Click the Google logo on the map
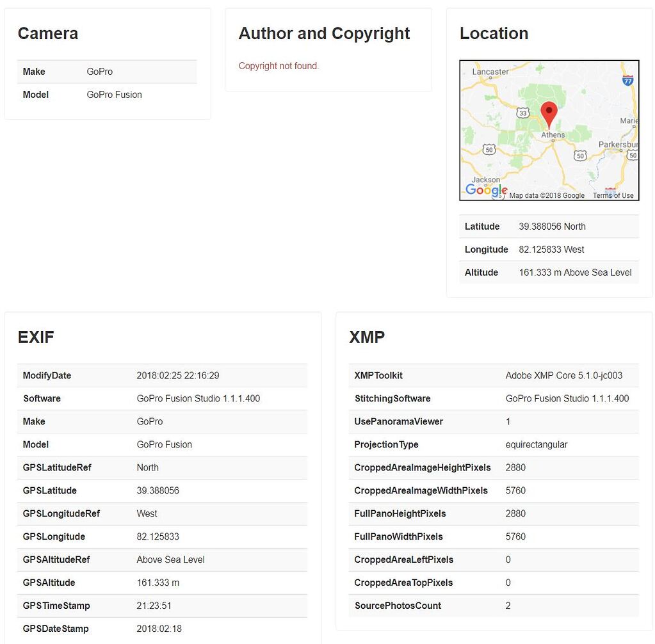Image resolution: width=655 pixels, height=644 pixels. pyautogui.click(x=486, y=189)
